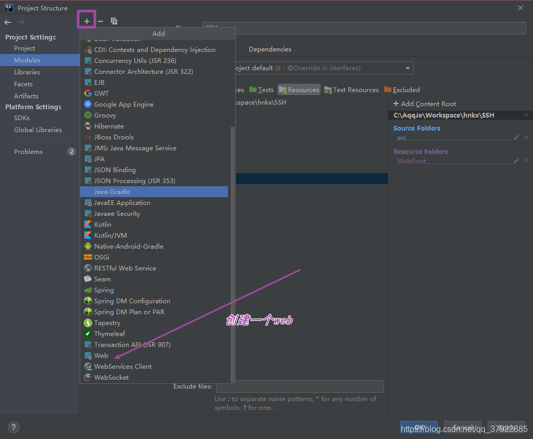Screen dimensions: 533x439
Task: Switch to the Dependencies tab
Action: (x=270, y=49)
